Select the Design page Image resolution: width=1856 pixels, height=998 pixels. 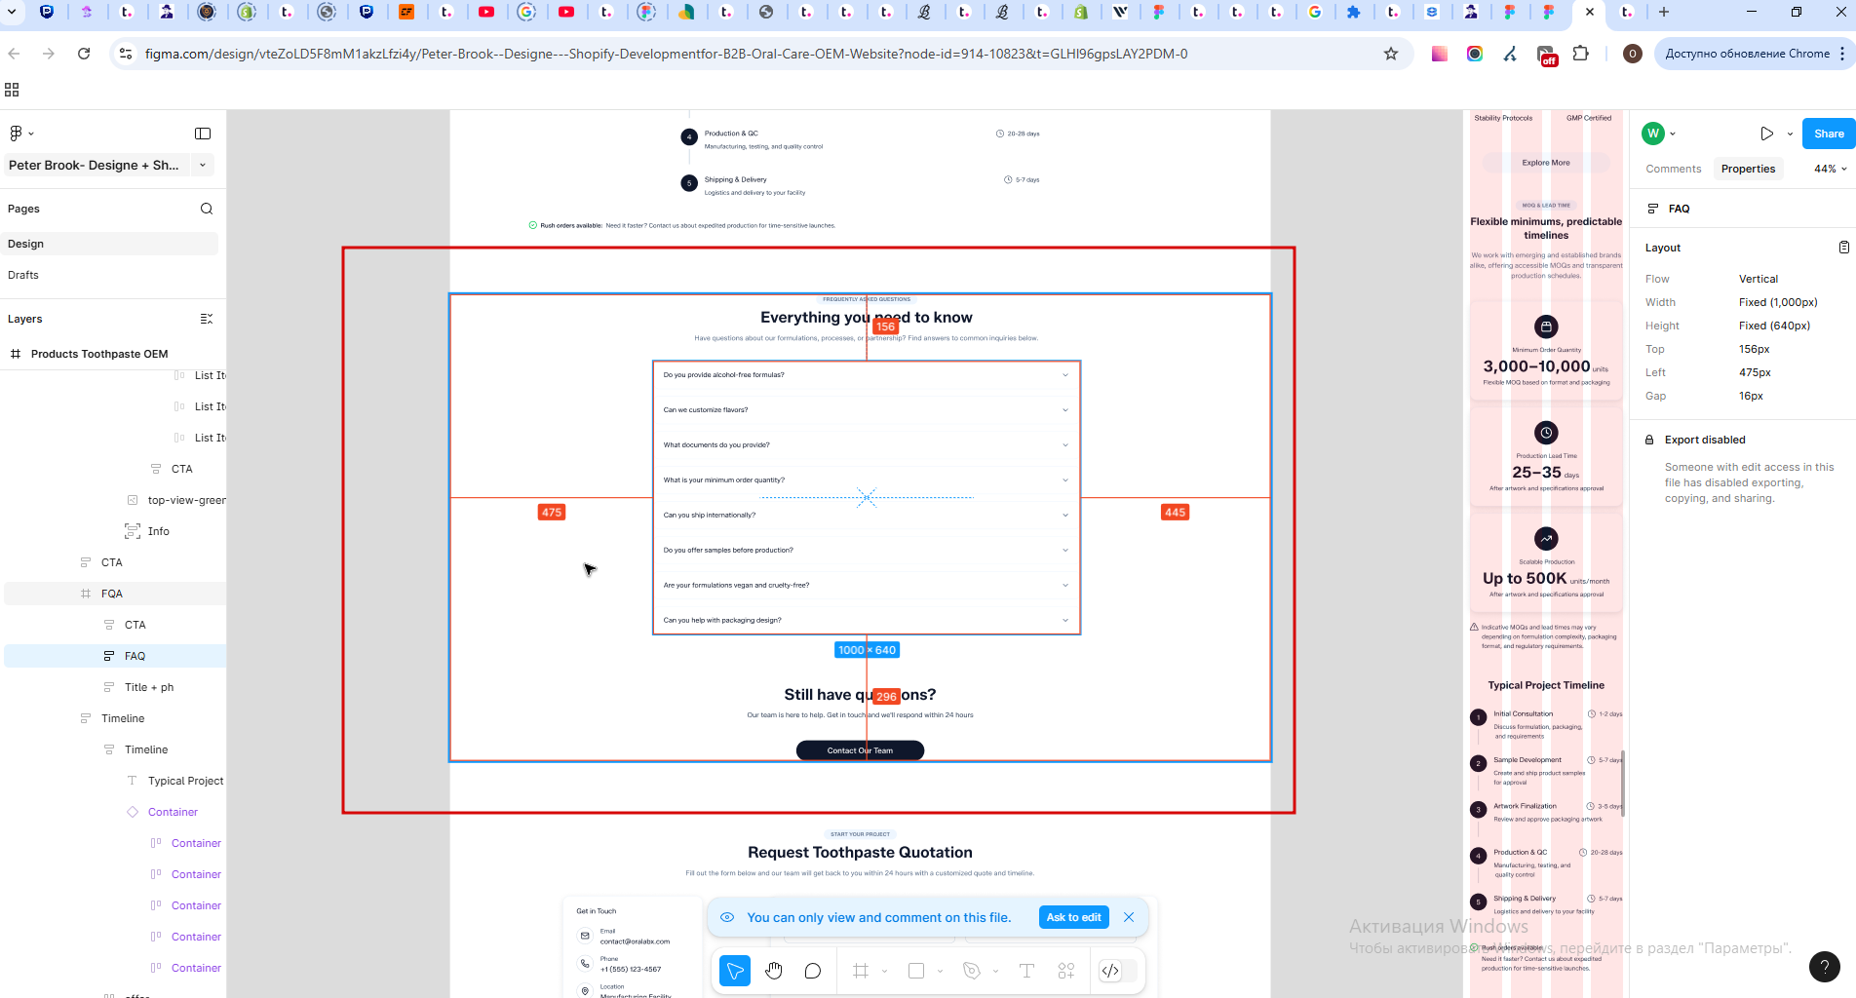(x=111, y=244)
